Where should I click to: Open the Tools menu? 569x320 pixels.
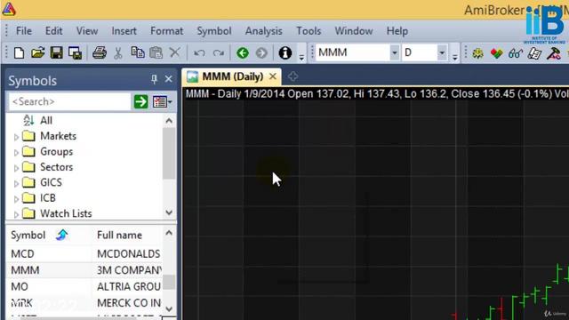tap(309, 31)
